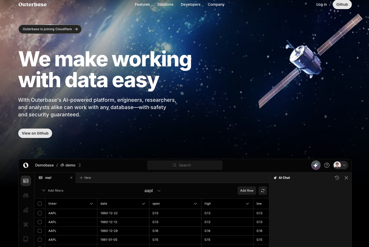Screen dimensions: 369x247
Task: Click the 1980-12-22 date cell
Action: 123,213
